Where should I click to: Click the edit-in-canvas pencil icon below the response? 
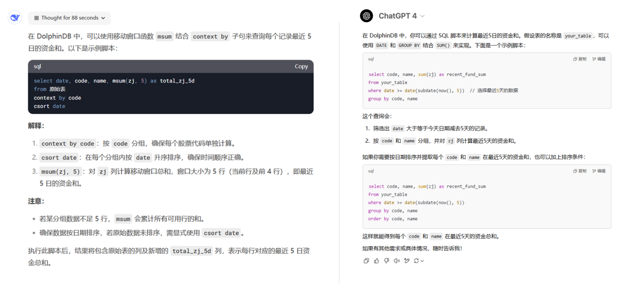coord(406,261)
